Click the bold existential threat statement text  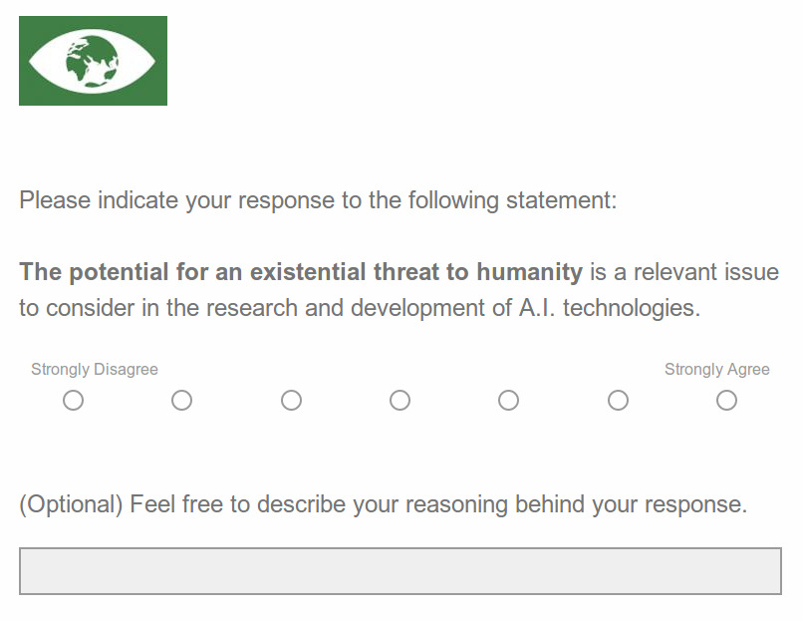[x=301, y=272]
